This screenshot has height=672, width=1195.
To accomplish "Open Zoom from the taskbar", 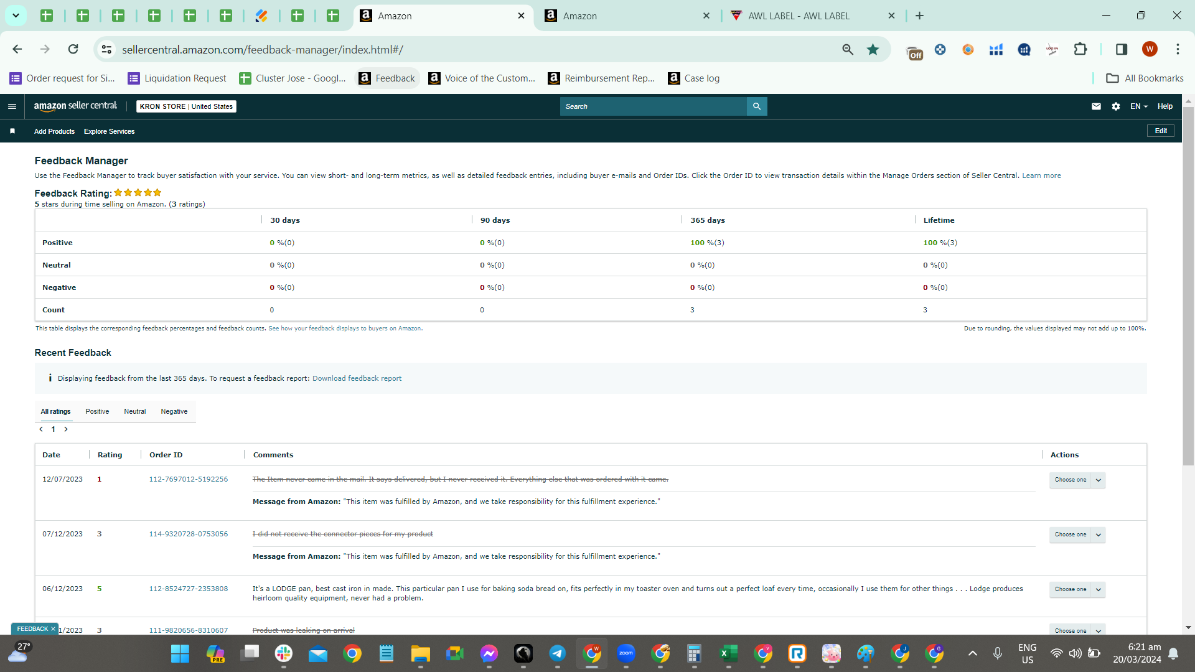I will coord(626,653).
